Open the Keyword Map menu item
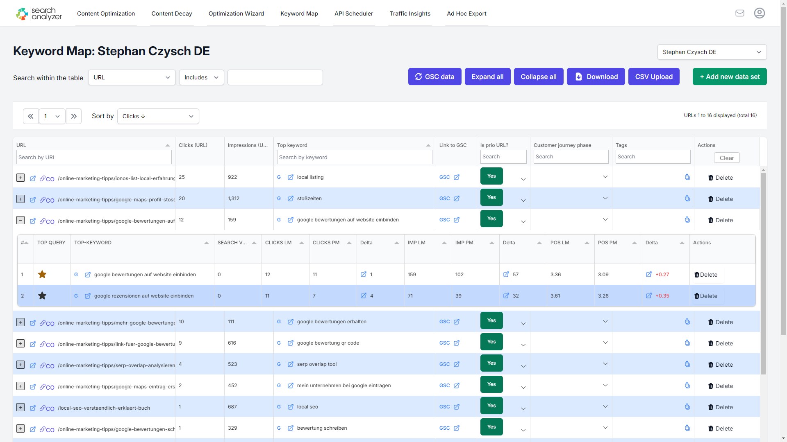This screenshot has width=787, height=442. 299,13
